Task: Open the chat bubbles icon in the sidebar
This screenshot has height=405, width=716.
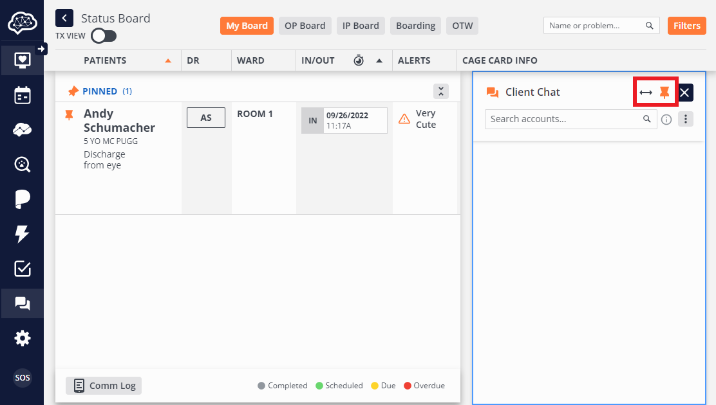Action: tap(23, 303)
